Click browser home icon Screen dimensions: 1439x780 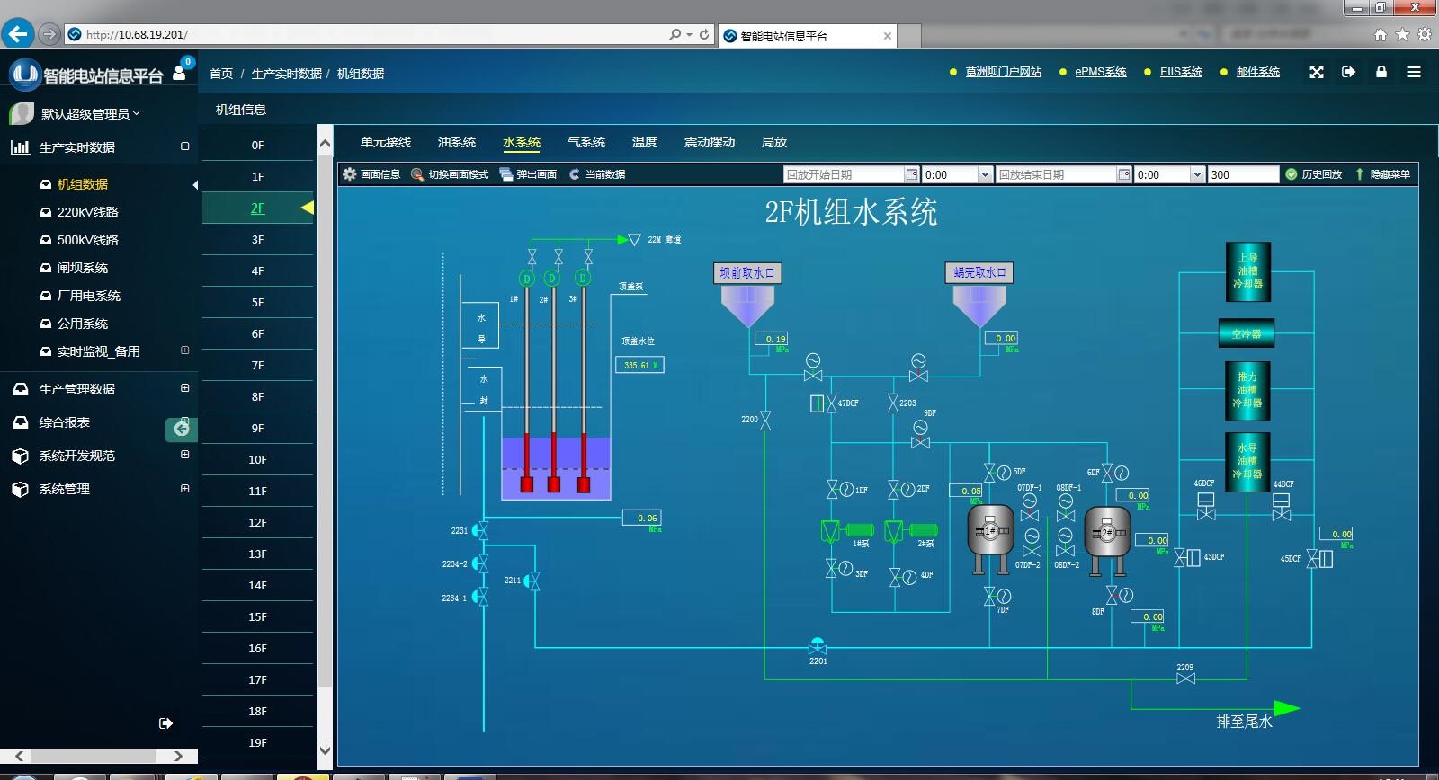pyautogui.click(x=1381, y=34)
